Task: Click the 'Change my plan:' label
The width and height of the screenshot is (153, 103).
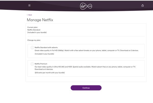Action: (x=34, y=40)
